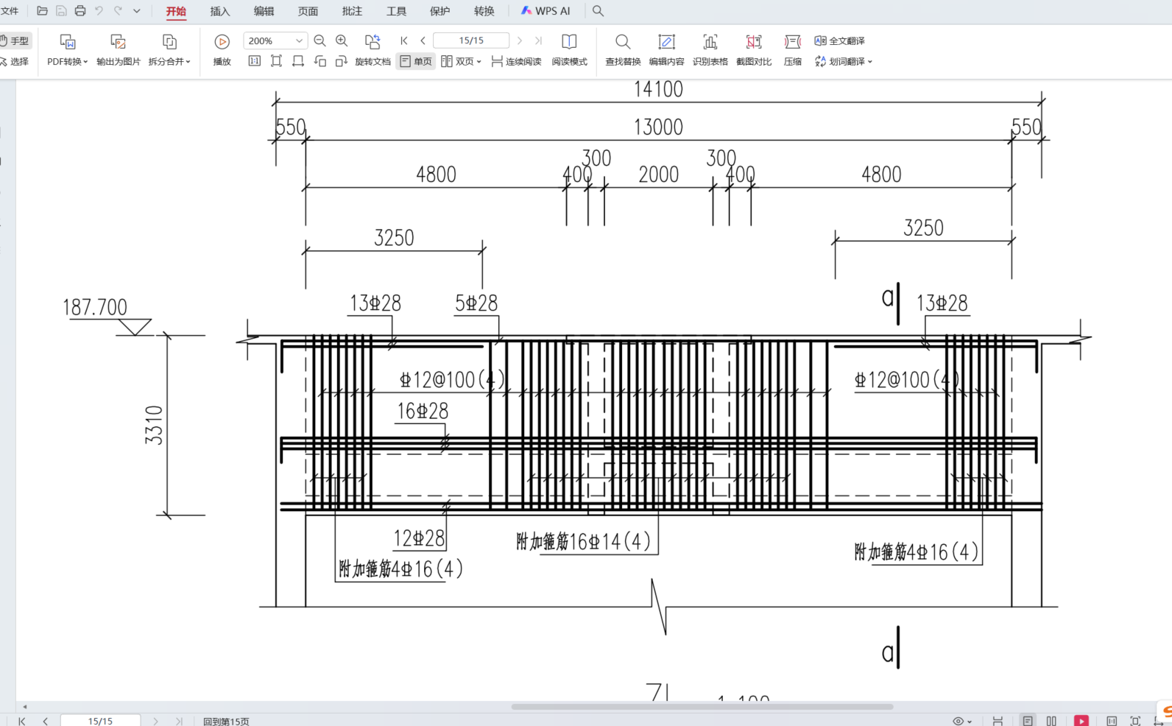Switch to the 批注 tab
Screen dimensions: 1172x726
click(x=352, y=11)
